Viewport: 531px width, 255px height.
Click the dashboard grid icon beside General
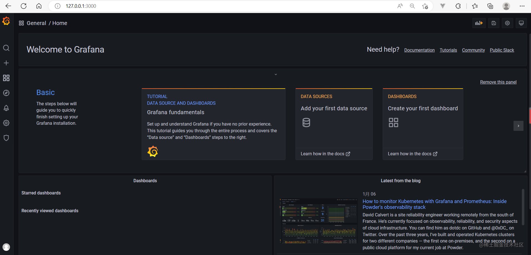21,23
